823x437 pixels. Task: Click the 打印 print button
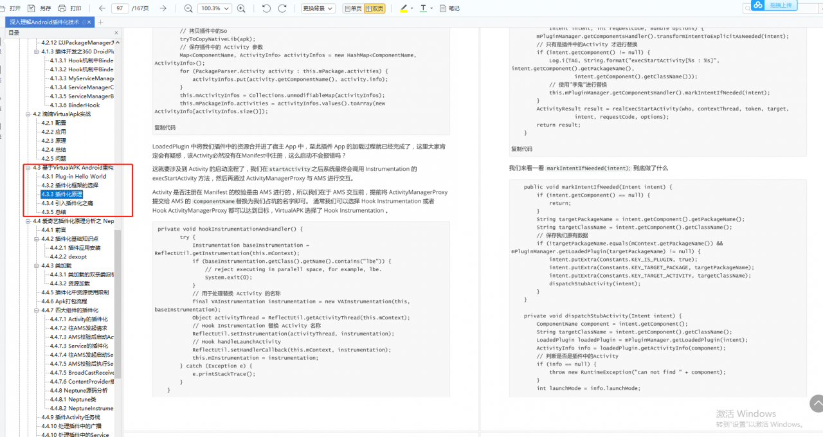pyautogui.click(x=70, y=8)
